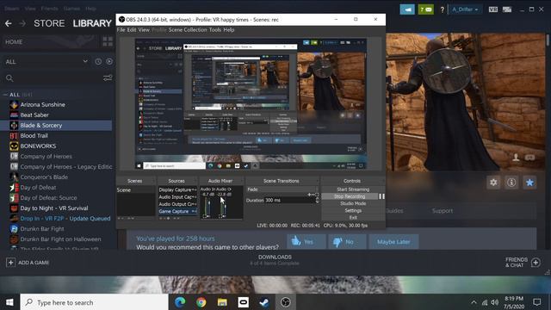Enable Studio Mode in OBS
The height and width of the screenshot is (310, 551).
tap(353, 203)
